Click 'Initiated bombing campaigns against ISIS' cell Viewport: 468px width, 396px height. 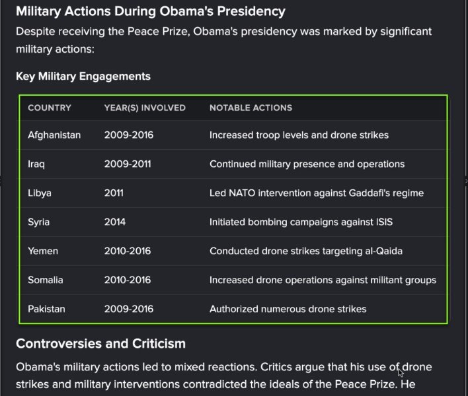tap(301, 222)
